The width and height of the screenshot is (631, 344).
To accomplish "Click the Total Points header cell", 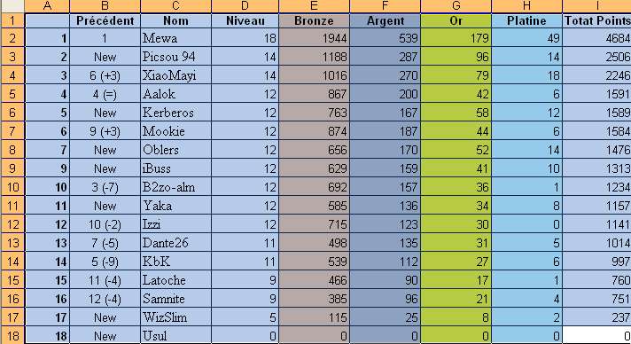I will [x=596, y=20].
